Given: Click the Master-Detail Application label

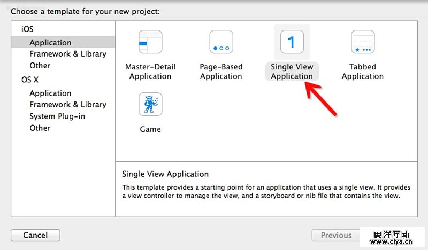Looking at the screenshot, I should [150, 72].
